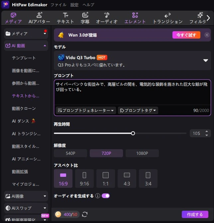The width and height of the screenshot is (214, 223).
Task: Click the unfilled part of the duration slider
Action: tap(161, 133)
